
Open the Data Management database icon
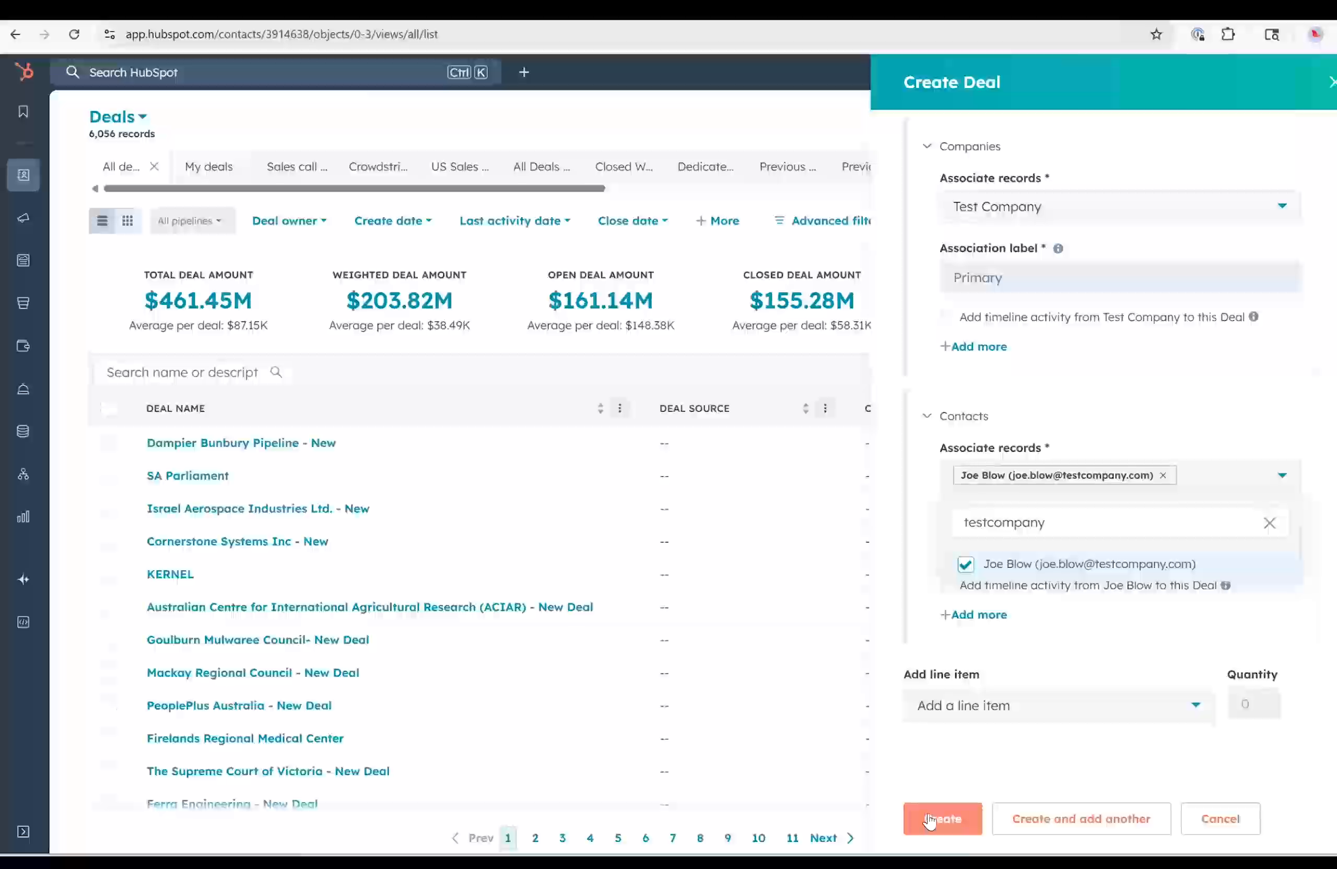[x=23, y=431]
